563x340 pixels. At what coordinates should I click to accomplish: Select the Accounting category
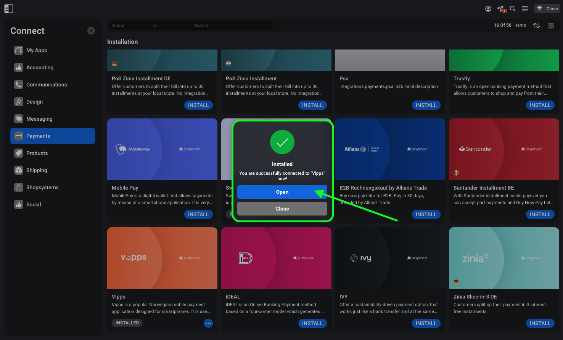pos(53,67)
